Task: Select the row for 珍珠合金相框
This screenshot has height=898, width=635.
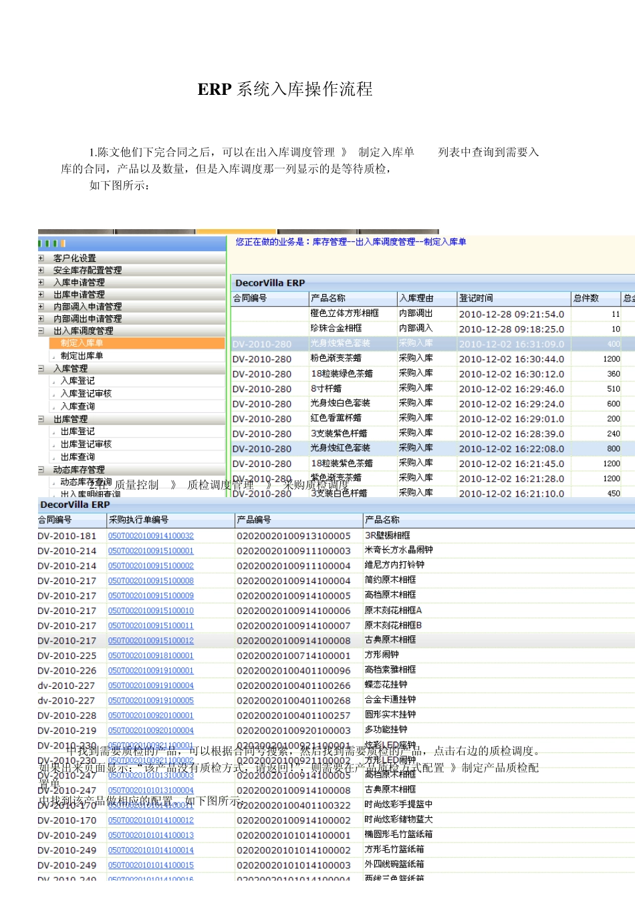Action: [x=433, y=329]
